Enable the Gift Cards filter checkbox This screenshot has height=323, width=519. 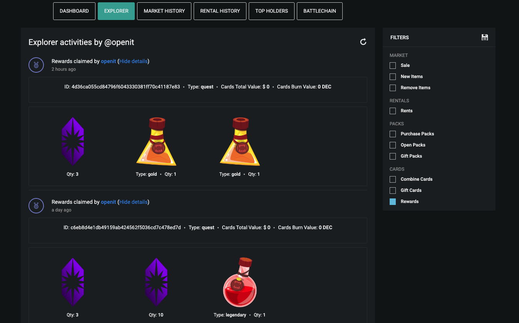point(393,190)
